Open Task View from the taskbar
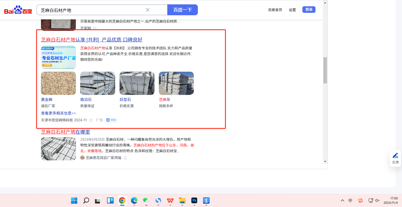The image size is (402, 207). (98, 201)
